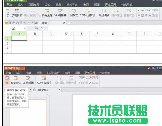Open the 页面布局 tab in WPS spreadsheet
Image resolution: width=162 pixels, height=126 pixels.
tap(34, 5)
